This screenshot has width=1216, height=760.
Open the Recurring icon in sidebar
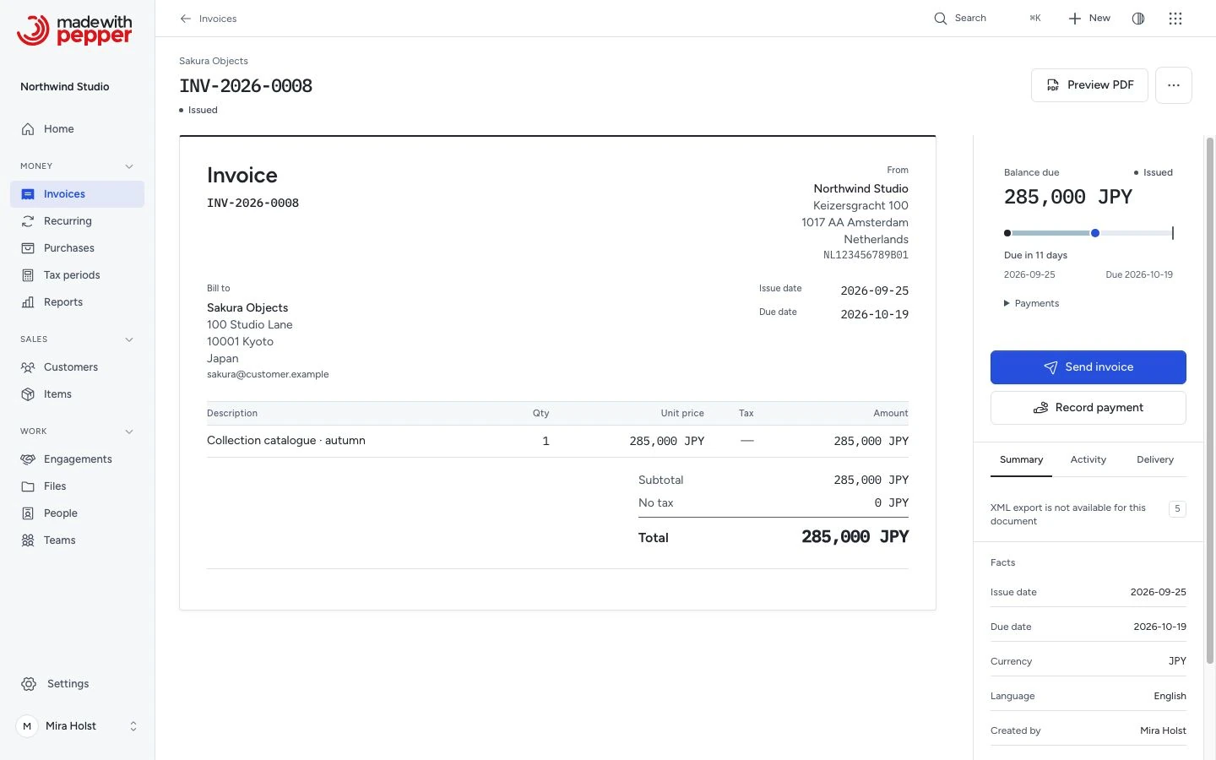pos(28,221)
